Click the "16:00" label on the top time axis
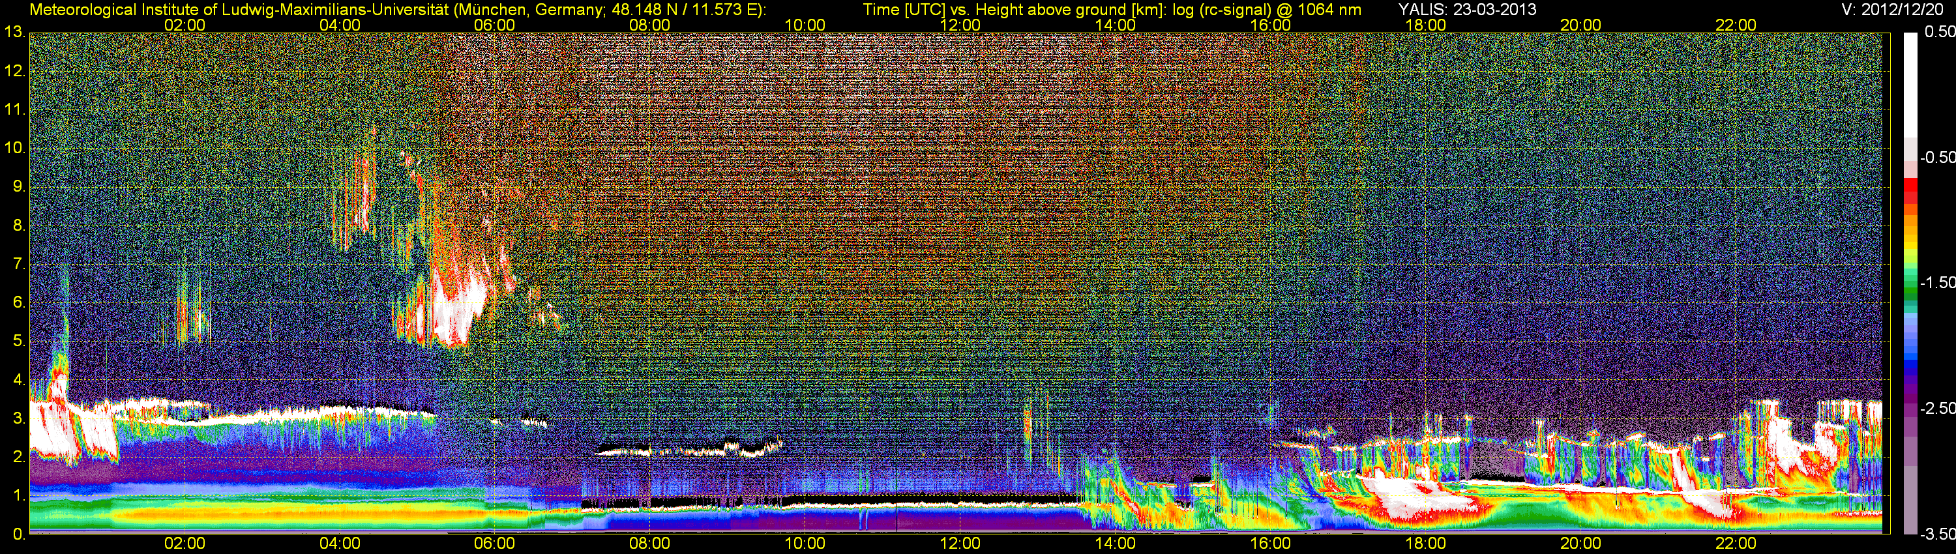Viewport: 1956px width, 554px height. click(x=1270, y=25)
